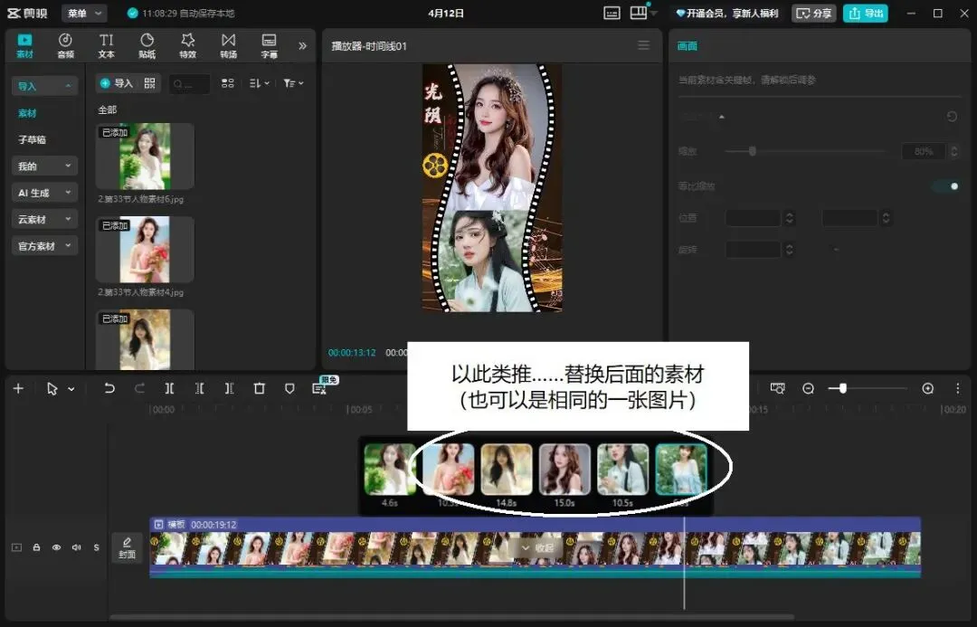The height and width of the screenshot is (627, 977).
Task: Toggle the 等比缩放 uniform scale switch
Action: (946, 186)
